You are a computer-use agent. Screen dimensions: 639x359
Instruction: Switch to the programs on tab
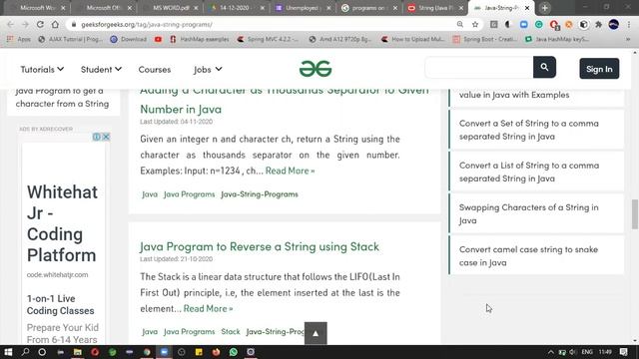click(x=368, y=8)
